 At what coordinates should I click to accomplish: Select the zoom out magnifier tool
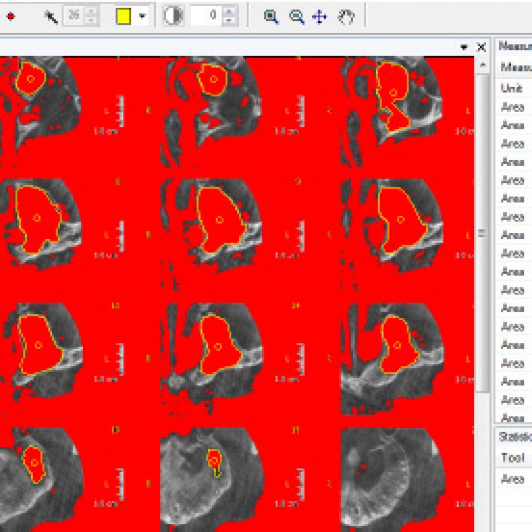tap(296, 17)
